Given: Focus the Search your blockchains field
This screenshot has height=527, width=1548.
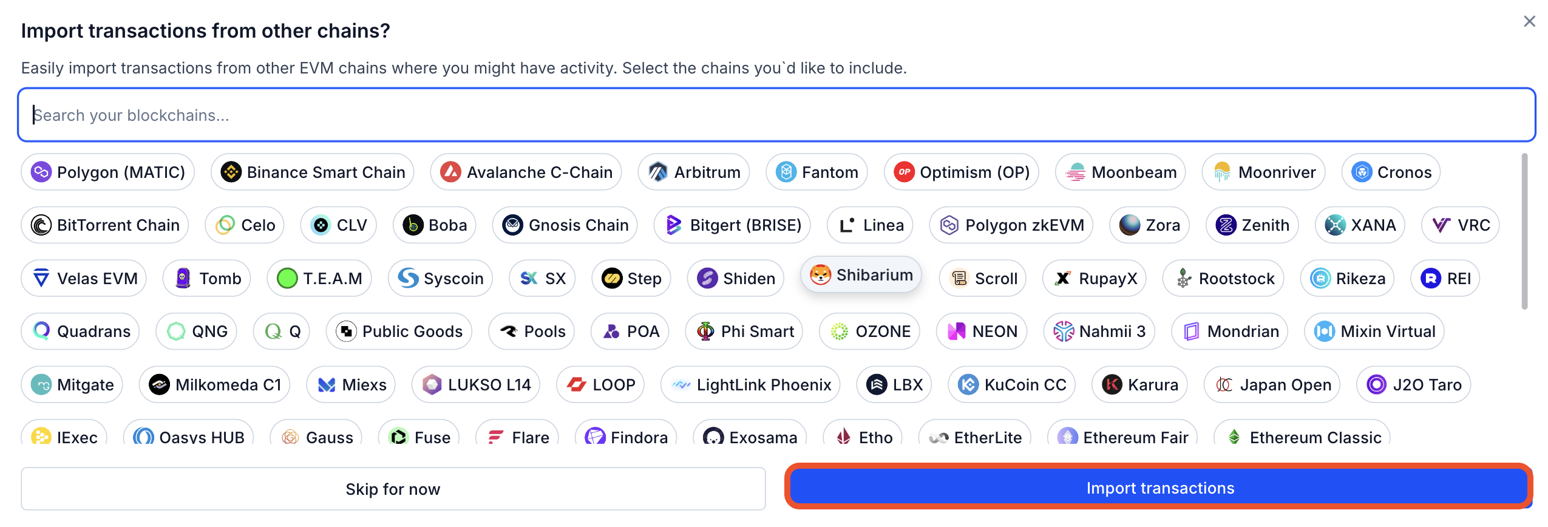Looking at the screenshot, I should coord(776,115).
